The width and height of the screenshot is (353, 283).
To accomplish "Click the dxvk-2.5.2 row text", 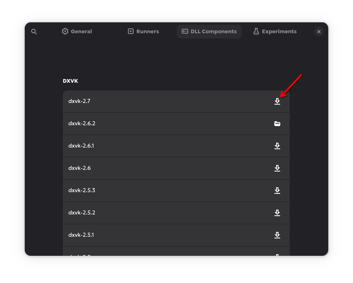I will (82, 213).
